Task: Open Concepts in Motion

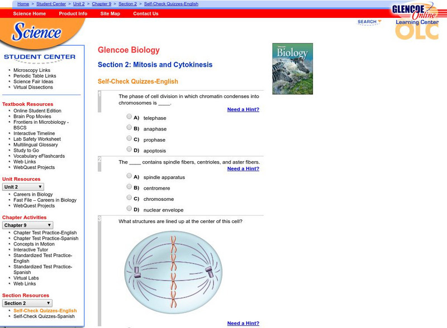Action: (34, 244)
